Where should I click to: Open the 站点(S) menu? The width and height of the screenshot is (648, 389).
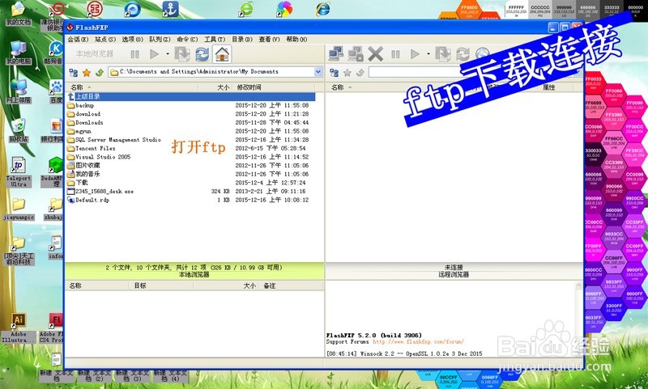(x=105, y=39)
